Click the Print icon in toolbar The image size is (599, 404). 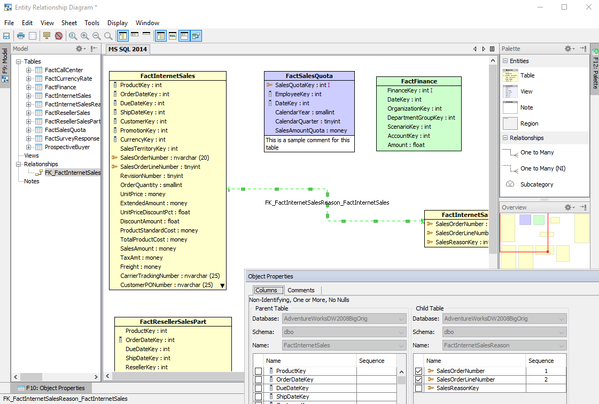pyautogui.click(x=21, y=36)
